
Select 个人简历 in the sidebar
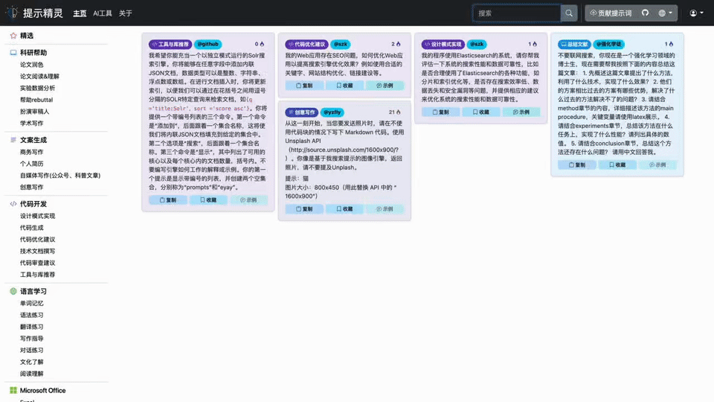(31, 164)
